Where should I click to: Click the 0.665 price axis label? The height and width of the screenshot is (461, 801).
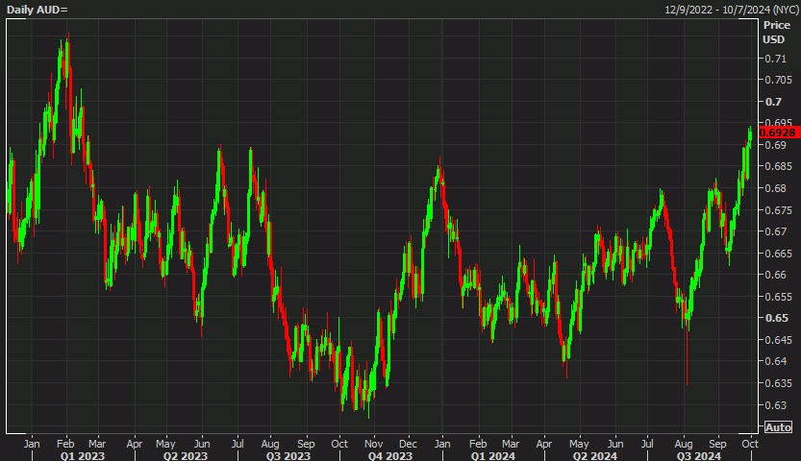pos(778,253)
